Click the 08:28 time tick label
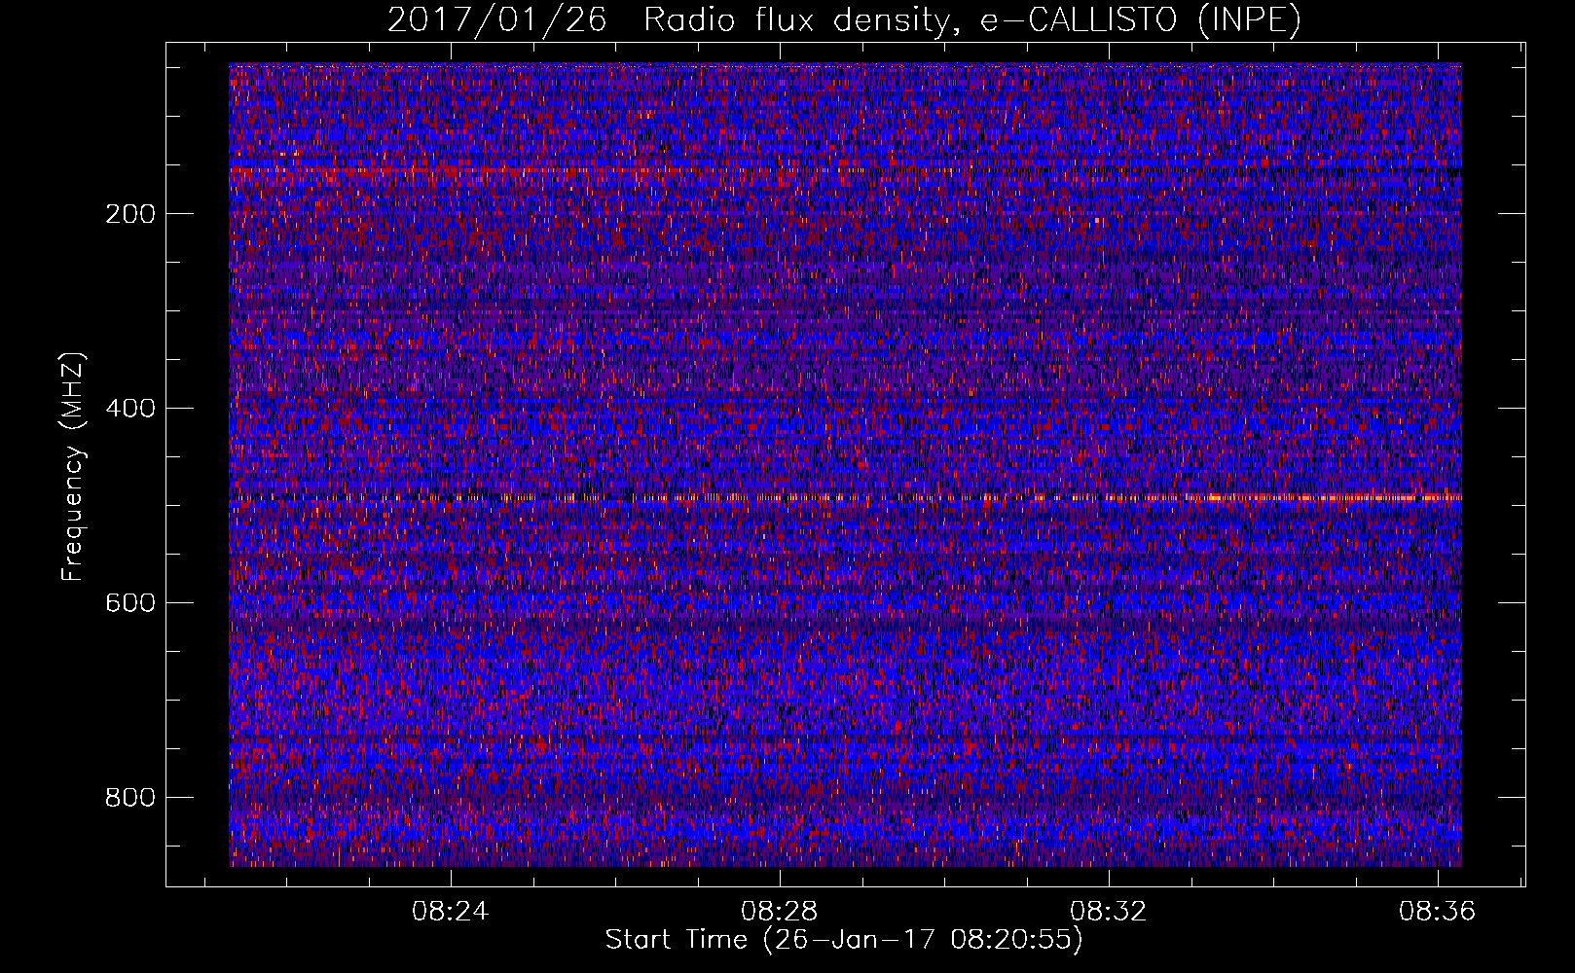Image resolution: width=1575 pixels, height=973 pixels. 779,912
